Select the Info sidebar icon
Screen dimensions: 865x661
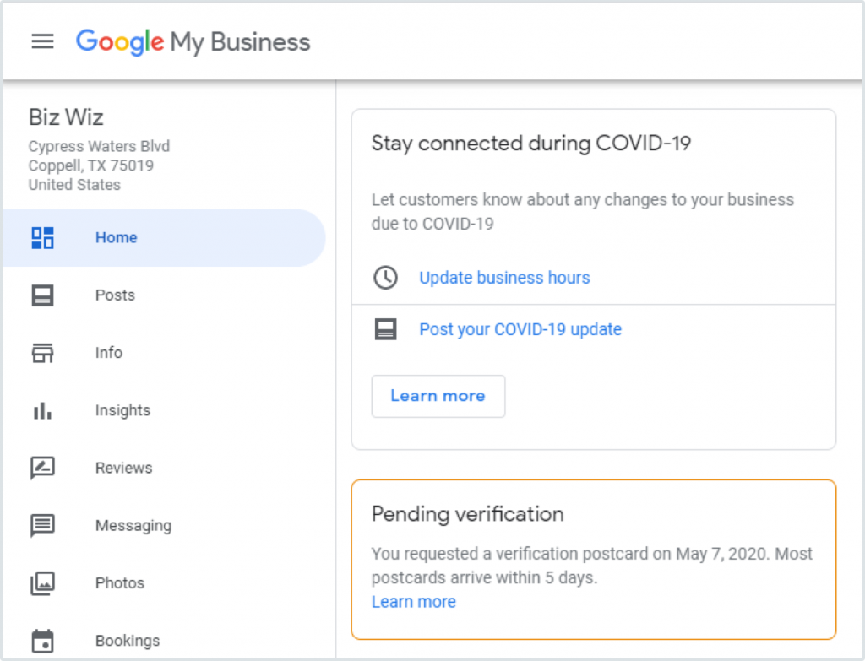coord(42,352)
